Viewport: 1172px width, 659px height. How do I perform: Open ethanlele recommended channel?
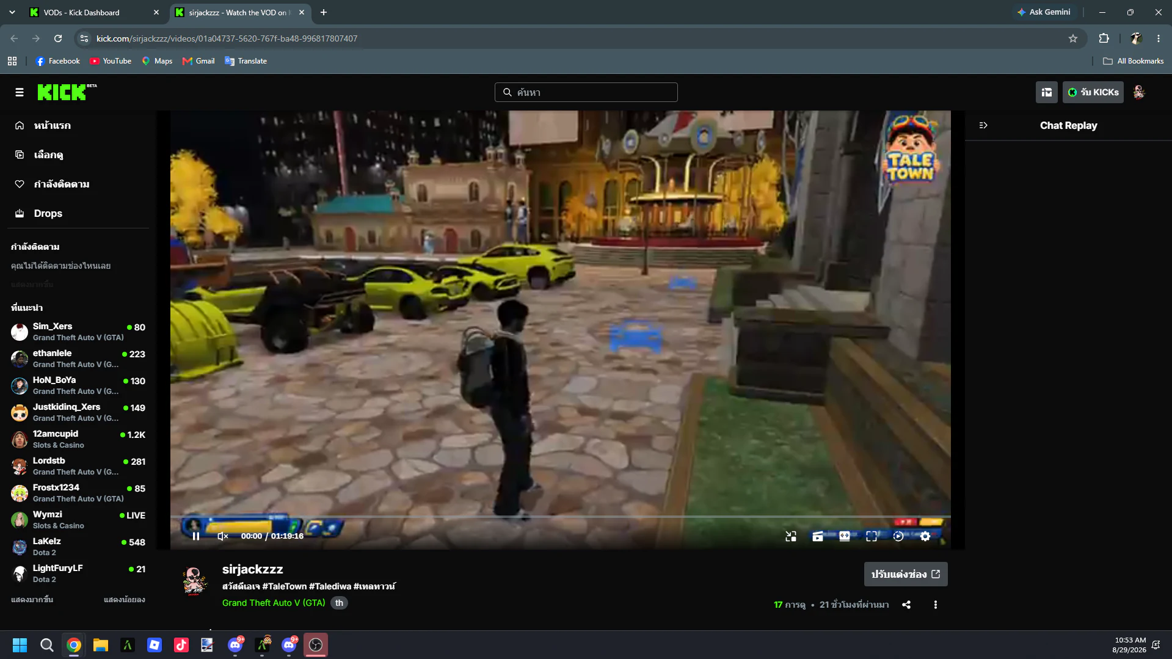point(78,359)
